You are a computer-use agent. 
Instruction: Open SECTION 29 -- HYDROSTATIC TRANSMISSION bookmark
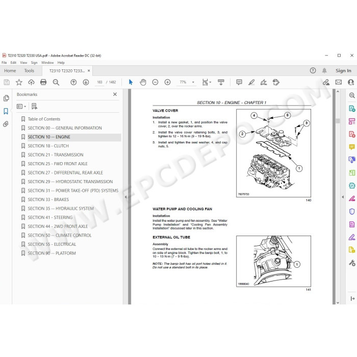coord(70,182)
